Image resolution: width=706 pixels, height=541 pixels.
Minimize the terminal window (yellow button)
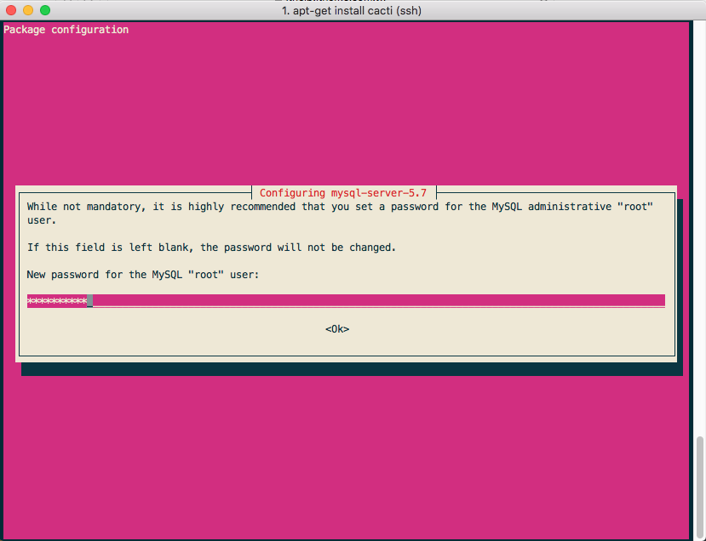coord(28,10)
